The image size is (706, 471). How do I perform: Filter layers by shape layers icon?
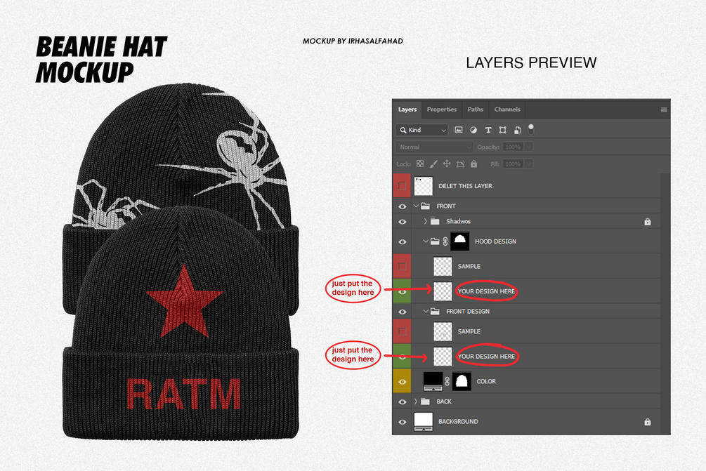[x=502, y=130]
